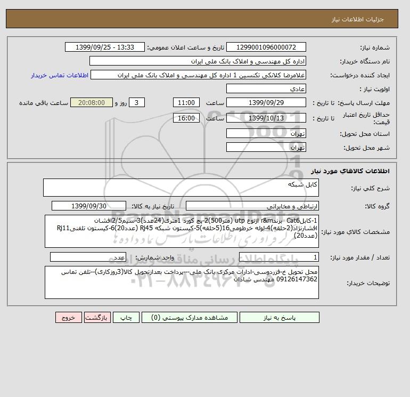Click the remaining time field 20:08:00
The image size is (410, 397).
pyautogui.click(x=92, y=103)
